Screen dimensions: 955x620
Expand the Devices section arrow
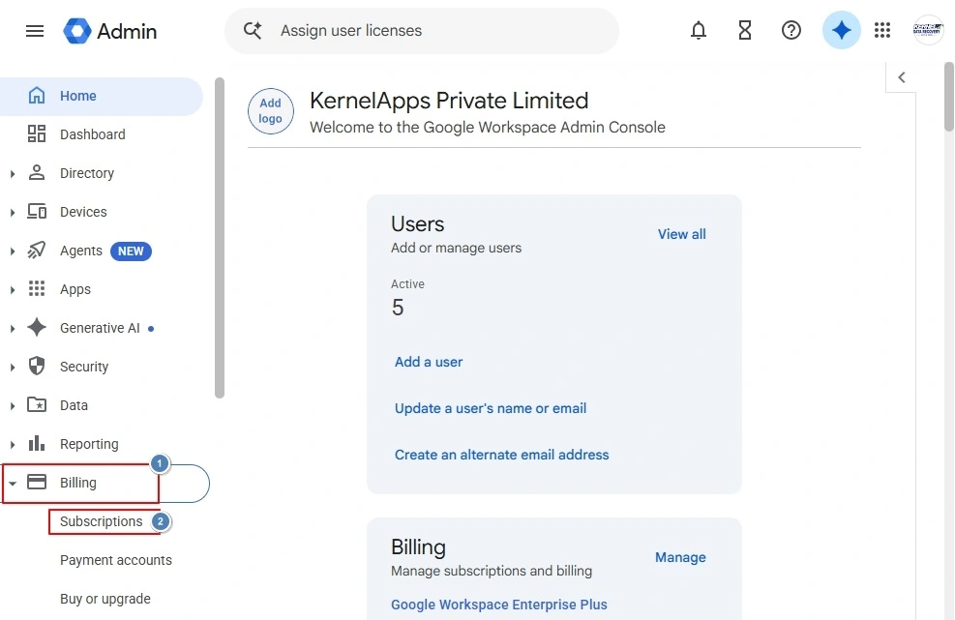pos(13,213)
